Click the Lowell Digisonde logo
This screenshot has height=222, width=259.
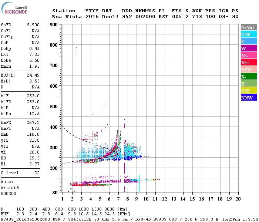coord(14,8)
